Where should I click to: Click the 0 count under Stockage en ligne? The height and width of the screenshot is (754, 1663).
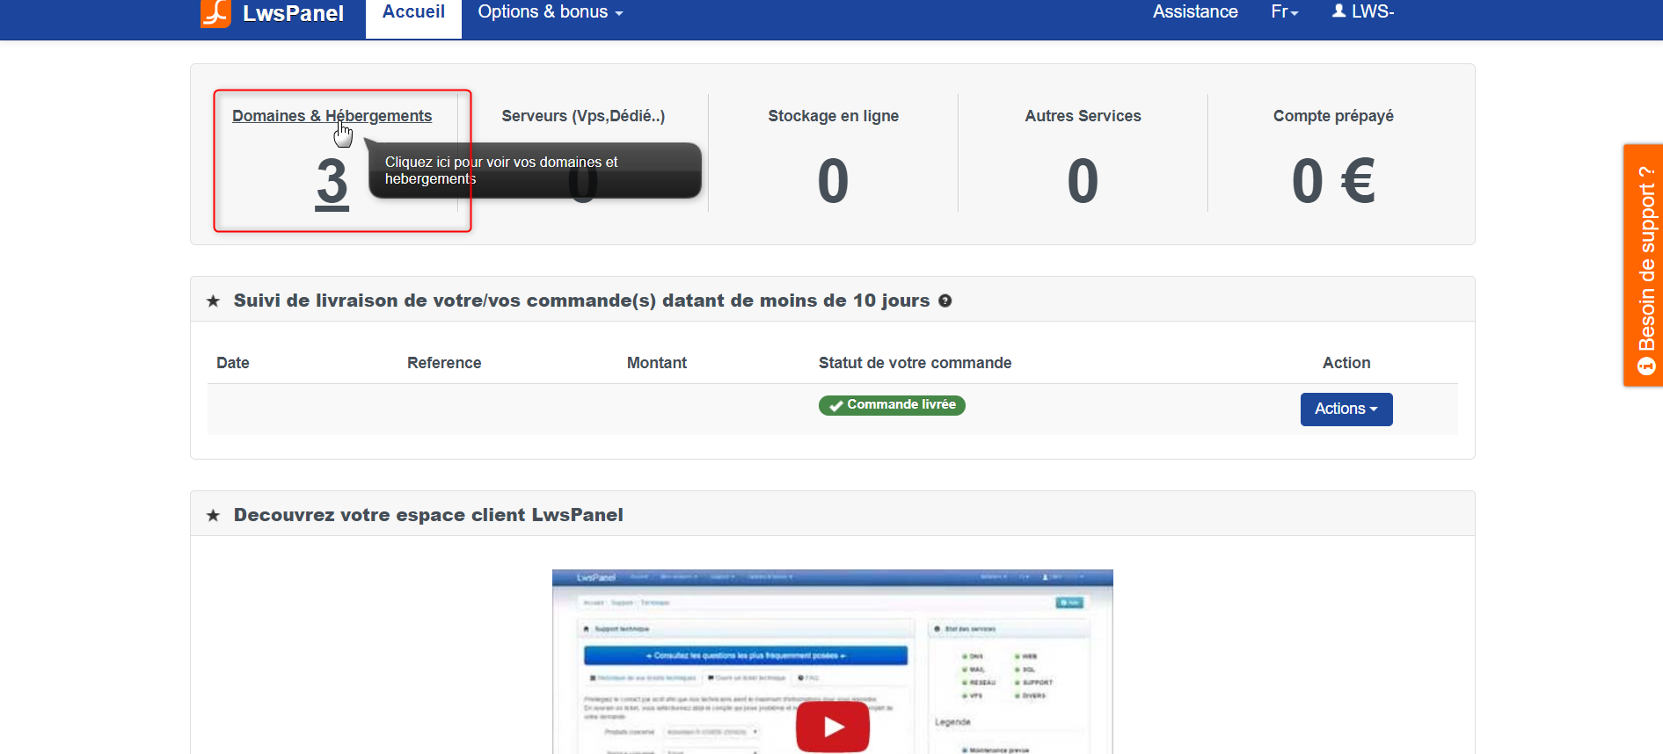(833, 181)
